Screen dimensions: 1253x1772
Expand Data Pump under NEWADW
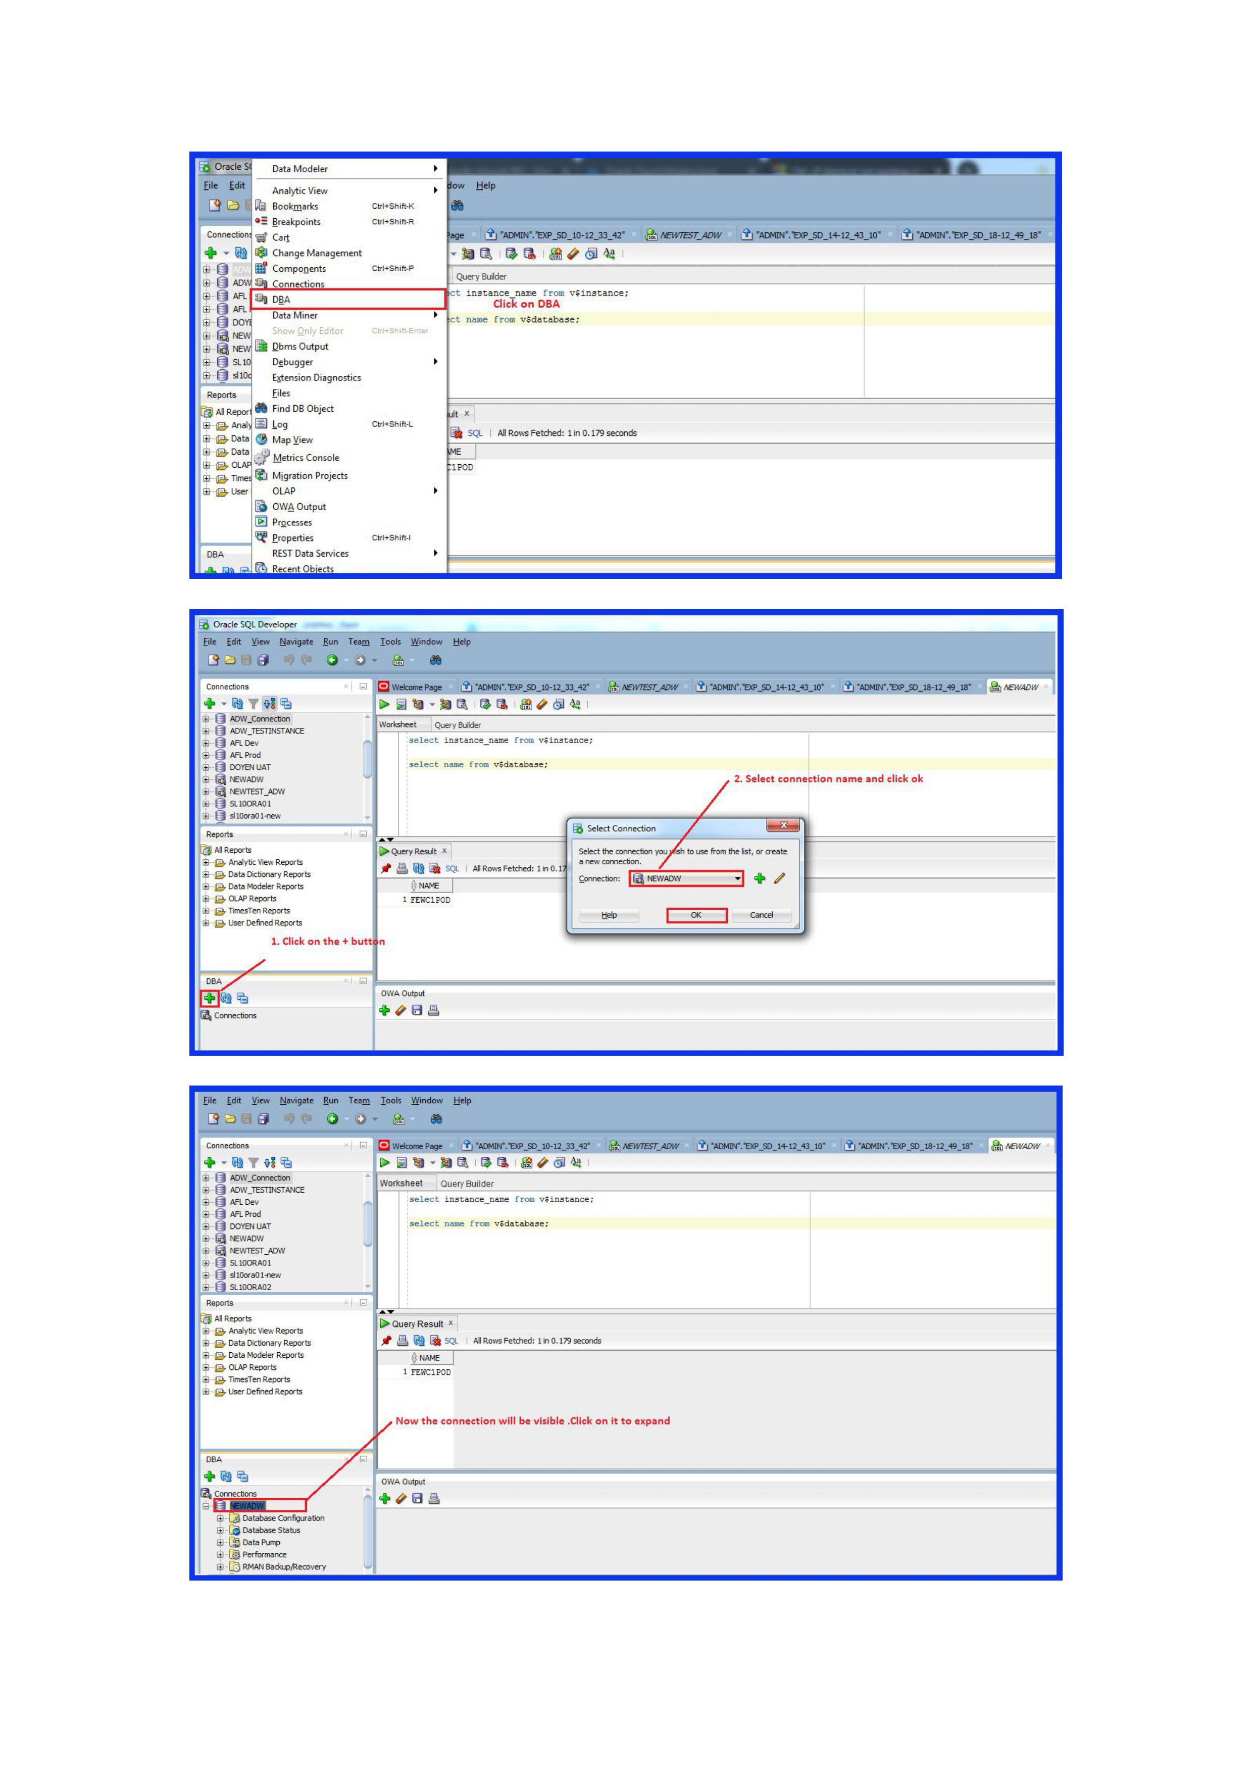click(220, 1543)
